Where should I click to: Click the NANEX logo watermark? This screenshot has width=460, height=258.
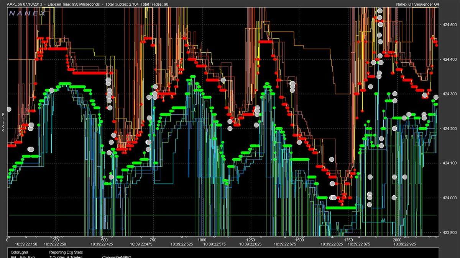(27, 13)
